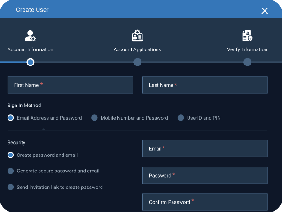Click into the Password field

pyautogui.click(x=205, y=175)
